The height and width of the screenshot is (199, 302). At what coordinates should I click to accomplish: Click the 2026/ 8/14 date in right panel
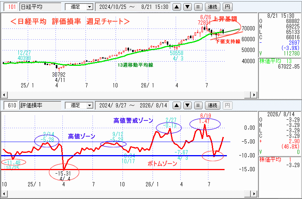pos(281,114)
